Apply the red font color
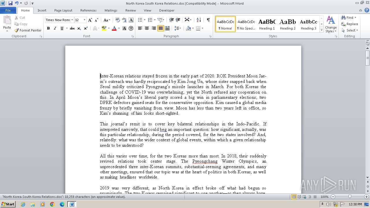 pyautogui.click(x=114, y=28)
